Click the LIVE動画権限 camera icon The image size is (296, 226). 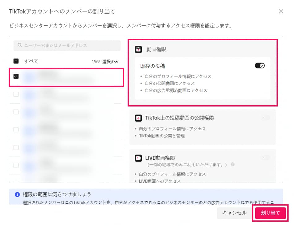[x=138, y=158]
